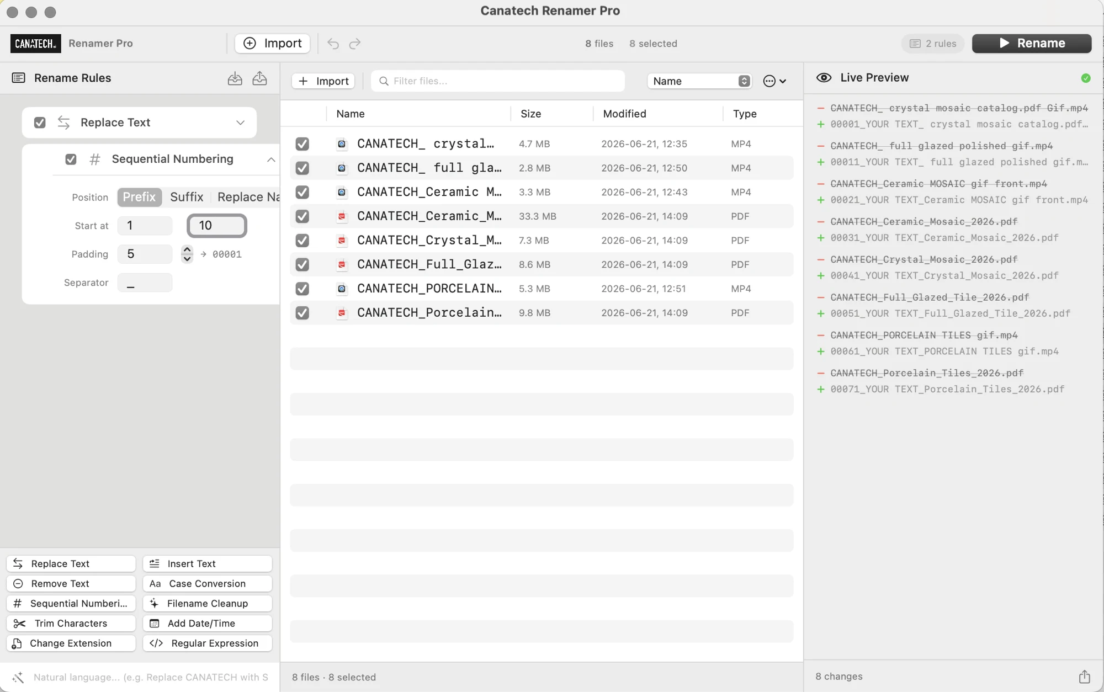This screenshot has height=692, width=1104.
Task: Add an Insert Text rule
Action: coord(208,563)
